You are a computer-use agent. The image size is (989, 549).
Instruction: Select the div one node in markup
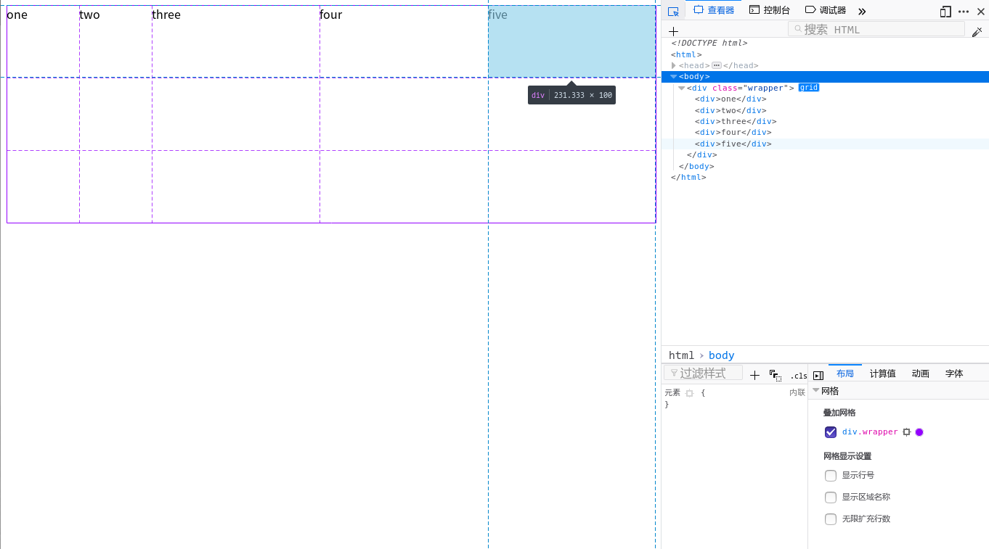pos(730,99)
